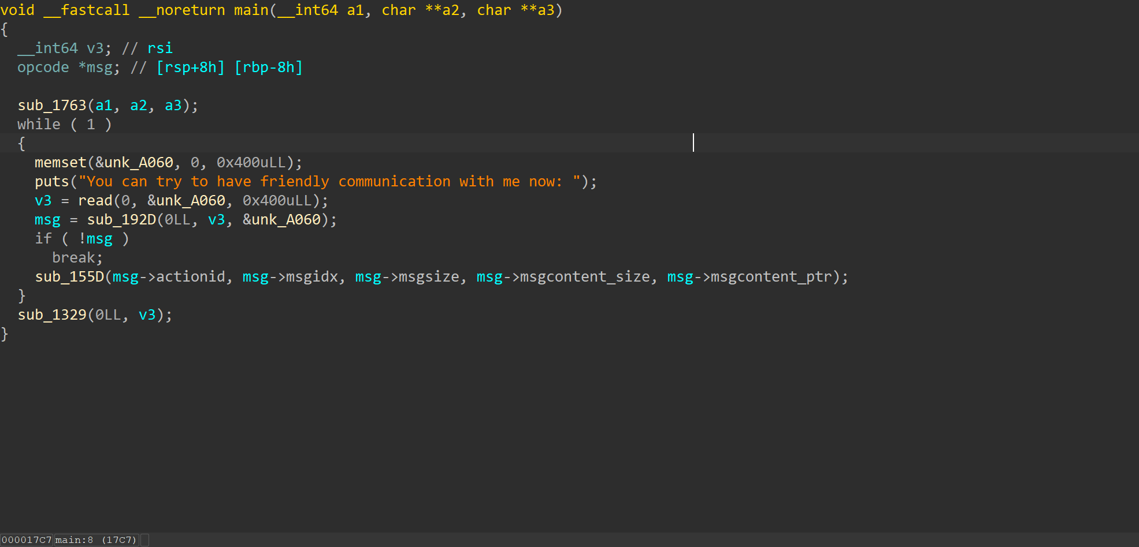The image size is (1139, 547).
Task: Click parameter a3 in the main signature
Action: 546,10
